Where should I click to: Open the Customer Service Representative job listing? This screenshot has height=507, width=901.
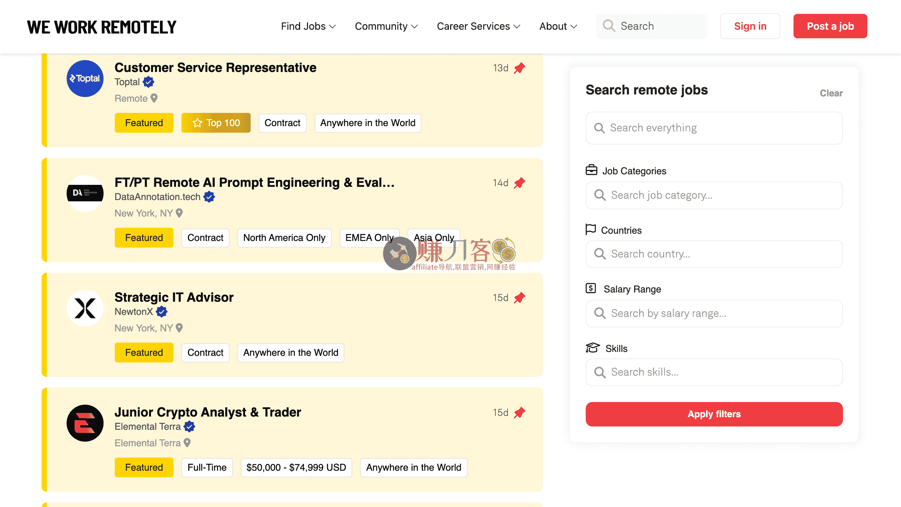[x=215, y=68]
